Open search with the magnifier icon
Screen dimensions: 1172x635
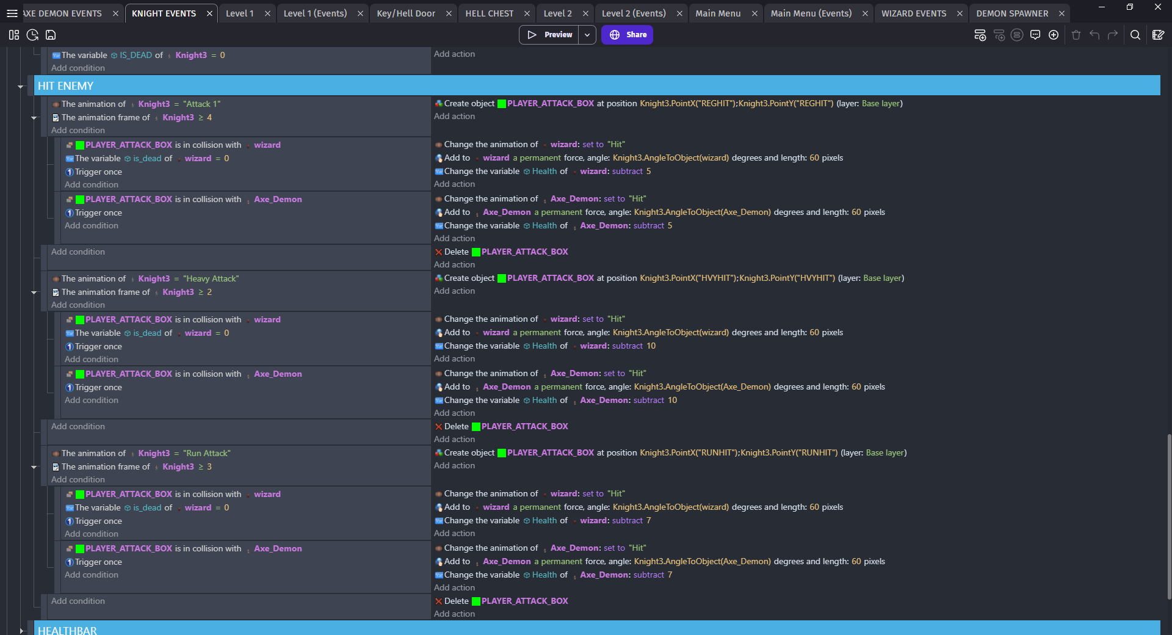[1136, 35]
